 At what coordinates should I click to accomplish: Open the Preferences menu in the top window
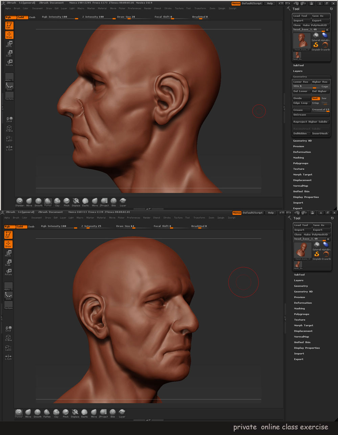click(x=134, y=8)
